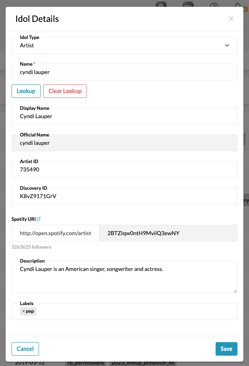This screenshot has height=366, width=249.
Task: Click the Official Name read-only field
Action: [124, 143]
